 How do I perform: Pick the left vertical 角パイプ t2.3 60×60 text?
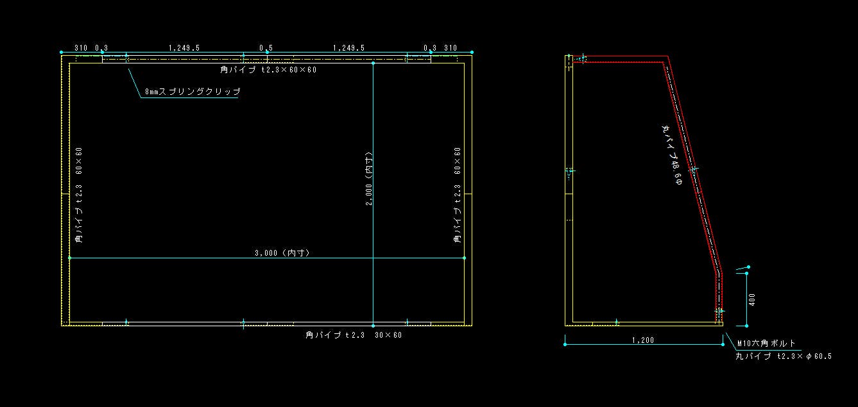click(x=79, y=194)
